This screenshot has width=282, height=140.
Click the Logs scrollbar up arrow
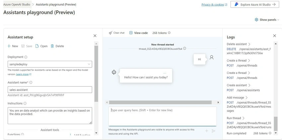tap(276, 44)
